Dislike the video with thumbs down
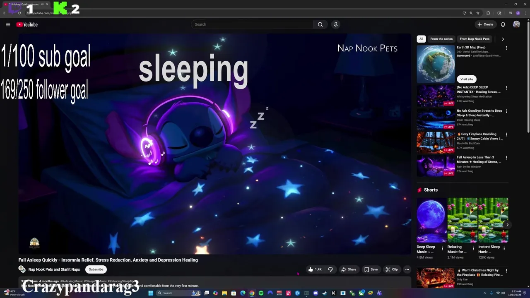 [x=330, y=269]
